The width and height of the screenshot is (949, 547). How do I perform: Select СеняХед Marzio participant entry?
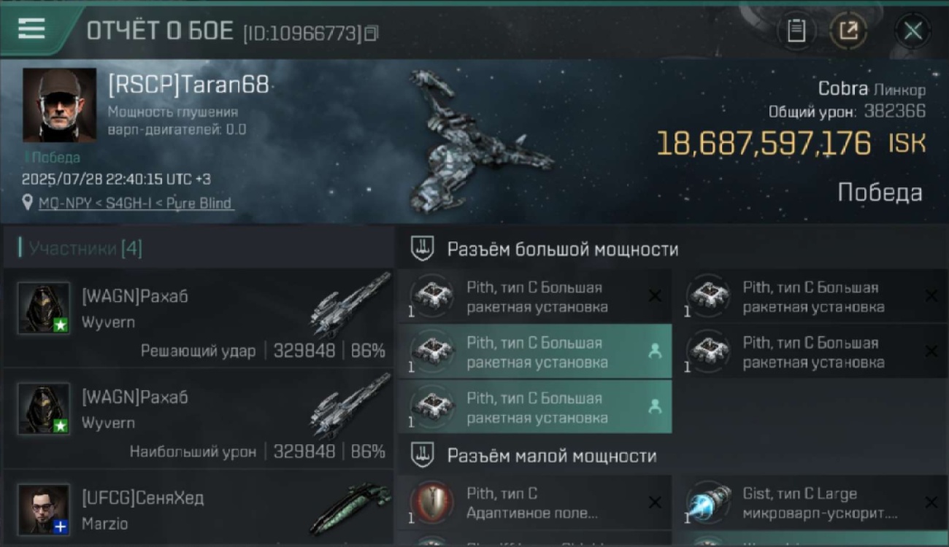[199, 510]
